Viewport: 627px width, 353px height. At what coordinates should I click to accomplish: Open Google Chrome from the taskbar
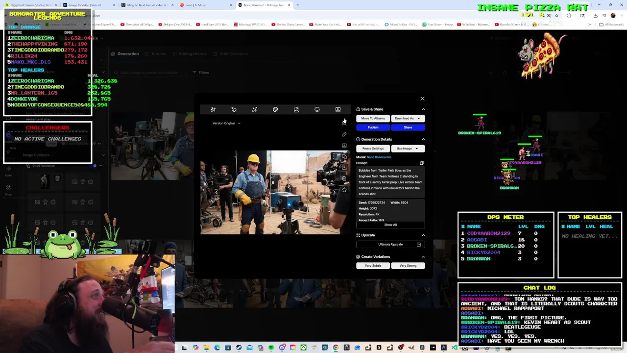coord(336,348)
